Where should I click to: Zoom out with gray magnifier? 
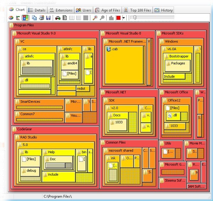click(102, 18)
